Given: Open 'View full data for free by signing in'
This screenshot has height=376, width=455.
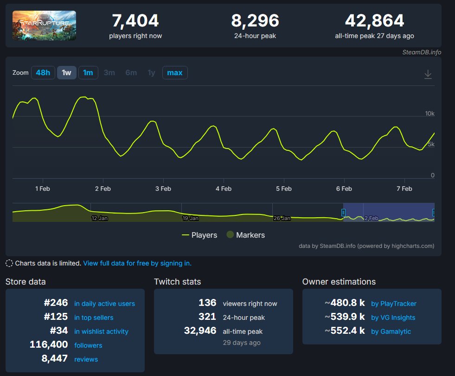Looking at the screenshot, I should 137,263.
